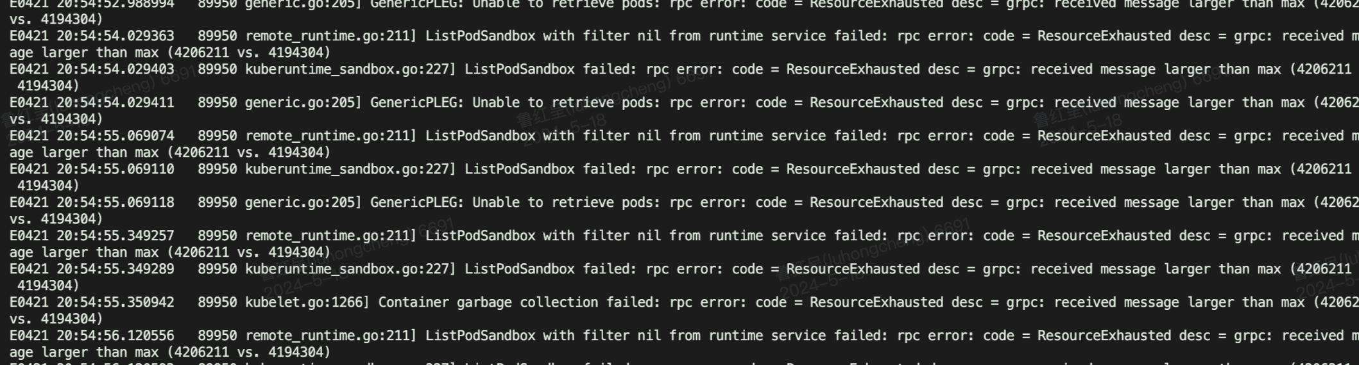Click "E0421" prefix of the 20:54:55.069110 line

(29, 169)
